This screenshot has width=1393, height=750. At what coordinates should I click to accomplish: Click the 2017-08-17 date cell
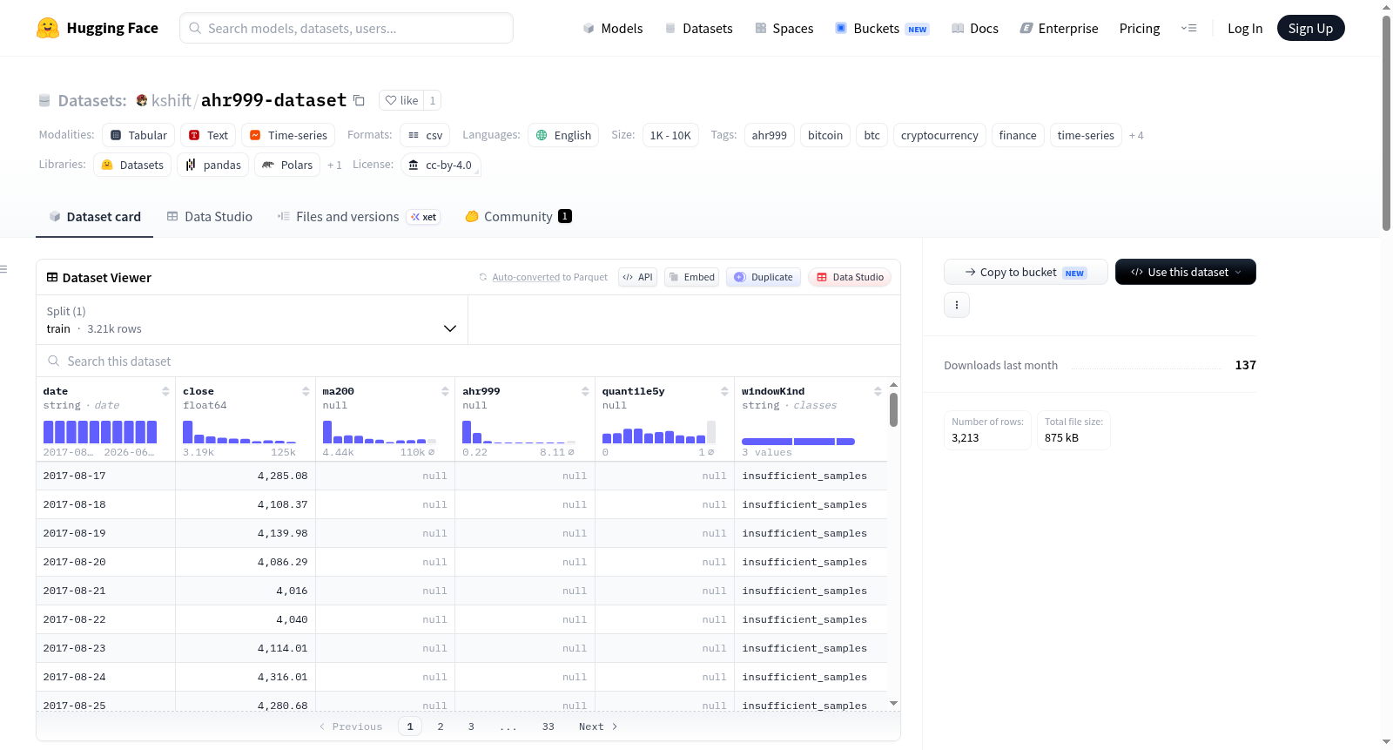[x=105, y=476]
